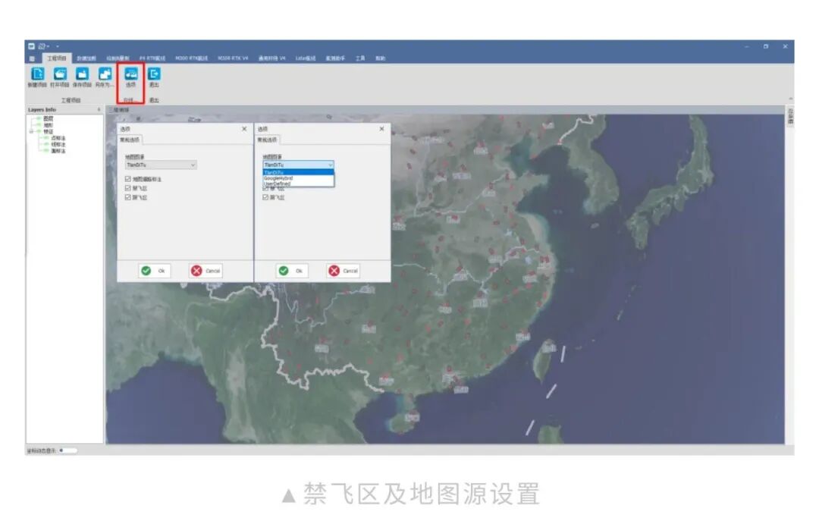Screen dimensions: 819x521
Task: Select the 地形 item in Layers tree
Action: coord(48,125)
